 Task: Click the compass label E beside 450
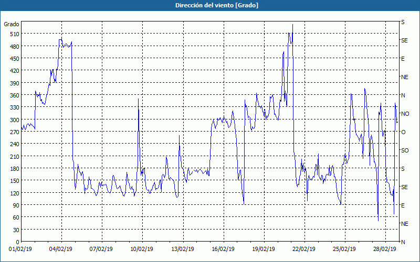(403, 59)
